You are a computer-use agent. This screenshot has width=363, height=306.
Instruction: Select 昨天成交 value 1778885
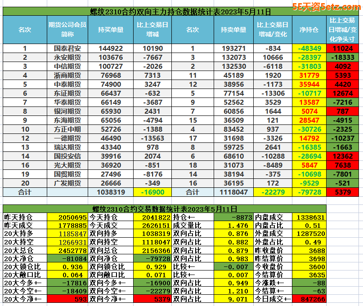(x=67, y=226)
